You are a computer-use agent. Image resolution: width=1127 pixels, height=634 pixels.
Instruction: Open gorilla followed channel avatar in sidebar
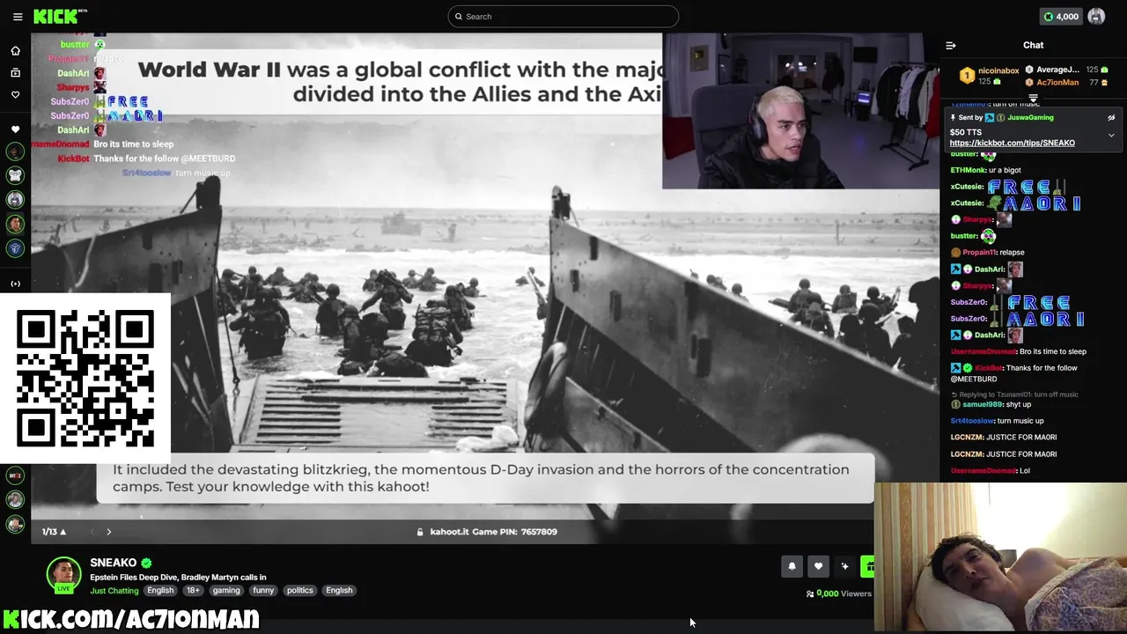tap(15, 175)
